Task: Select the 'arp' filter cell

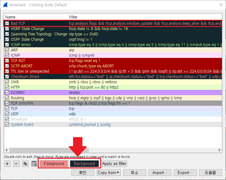Action: click(x=71, y=50)
